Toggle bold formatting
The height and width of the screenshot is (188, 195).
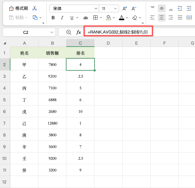53,18
